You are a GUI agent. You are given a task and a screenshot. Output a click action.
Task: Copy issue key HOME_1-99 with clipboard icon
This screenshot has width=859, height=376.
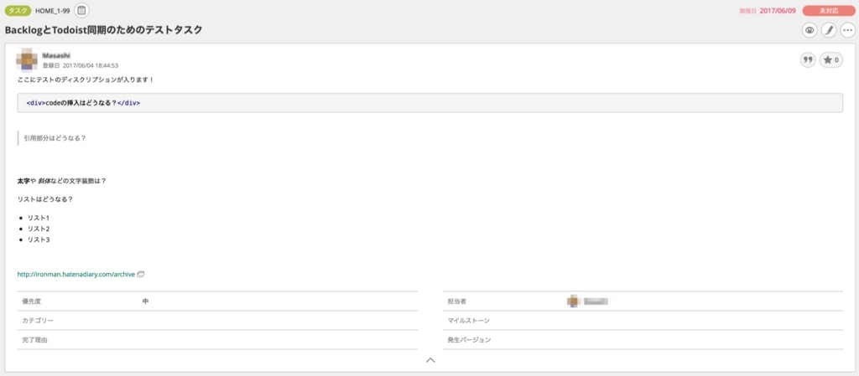point(81,10)
